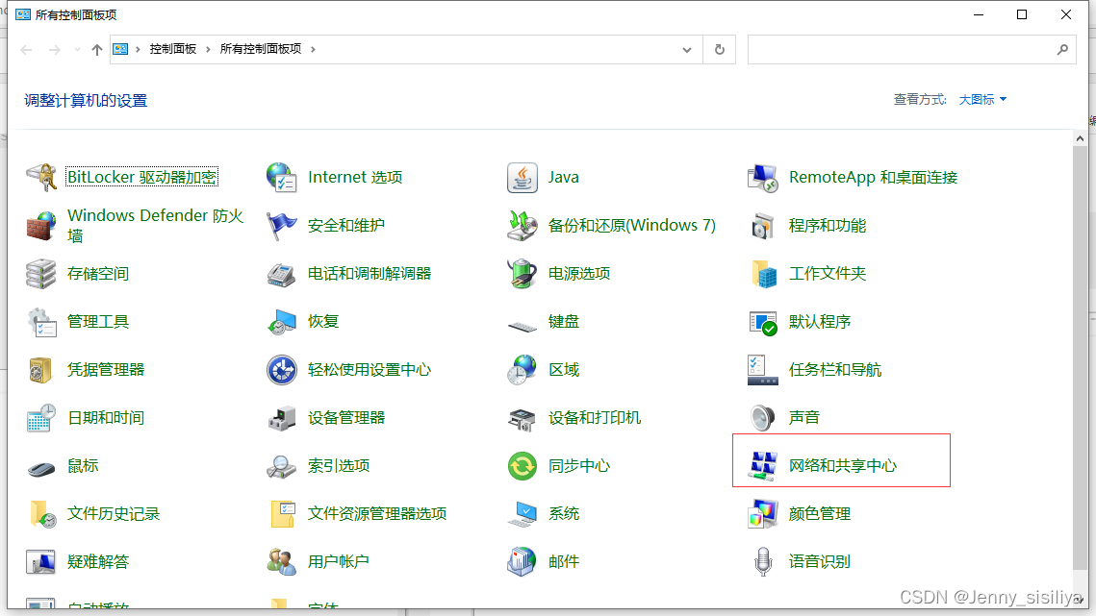The width and height of the screenshot is (1096, 616).
Task: Click the 疑难解答 troubleshooting icon
Action: tap(41, 561)
